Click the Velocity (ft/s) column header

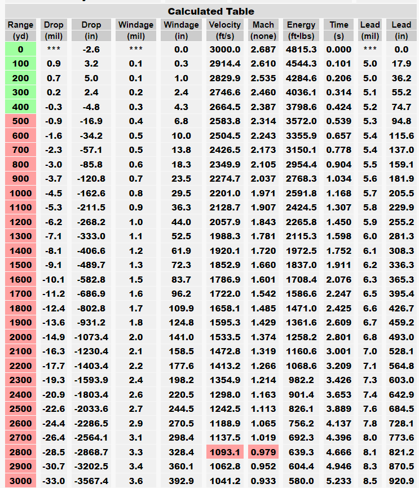coord(224,30)
